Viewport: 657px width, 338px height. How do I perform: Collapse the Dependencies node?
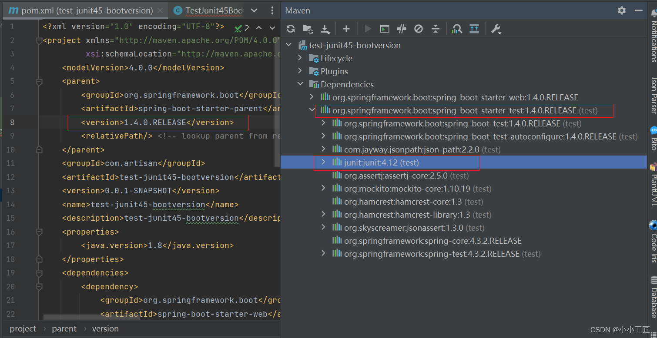click(300, 84)
